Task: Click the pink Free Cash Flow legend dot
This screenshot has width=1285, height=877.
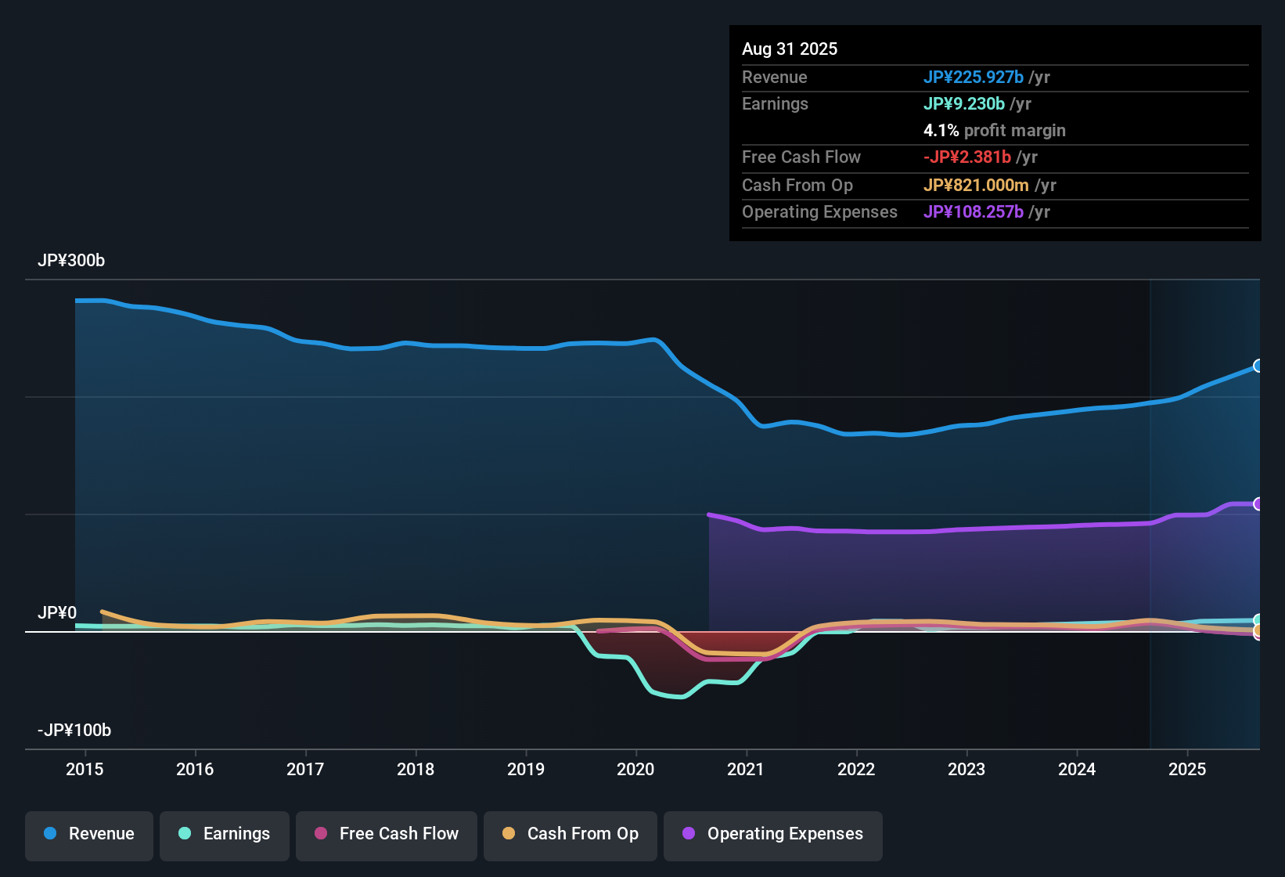Action: click(319, 834)
